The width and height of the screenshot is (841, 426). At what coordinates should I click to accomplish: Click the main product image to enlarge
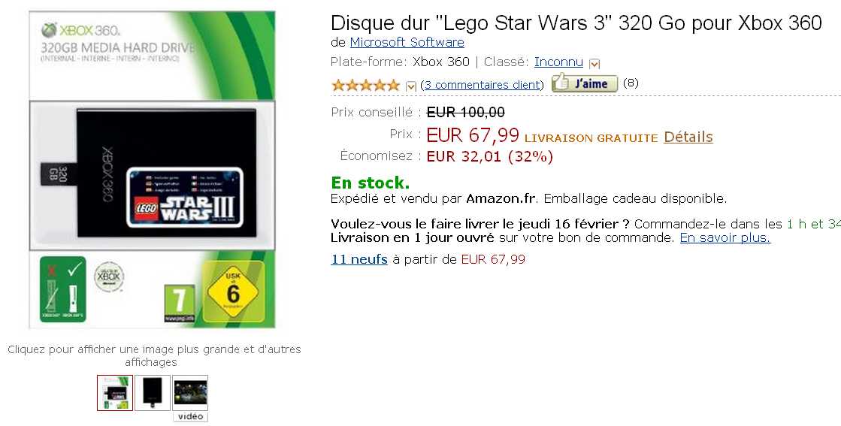pos(153,169)
